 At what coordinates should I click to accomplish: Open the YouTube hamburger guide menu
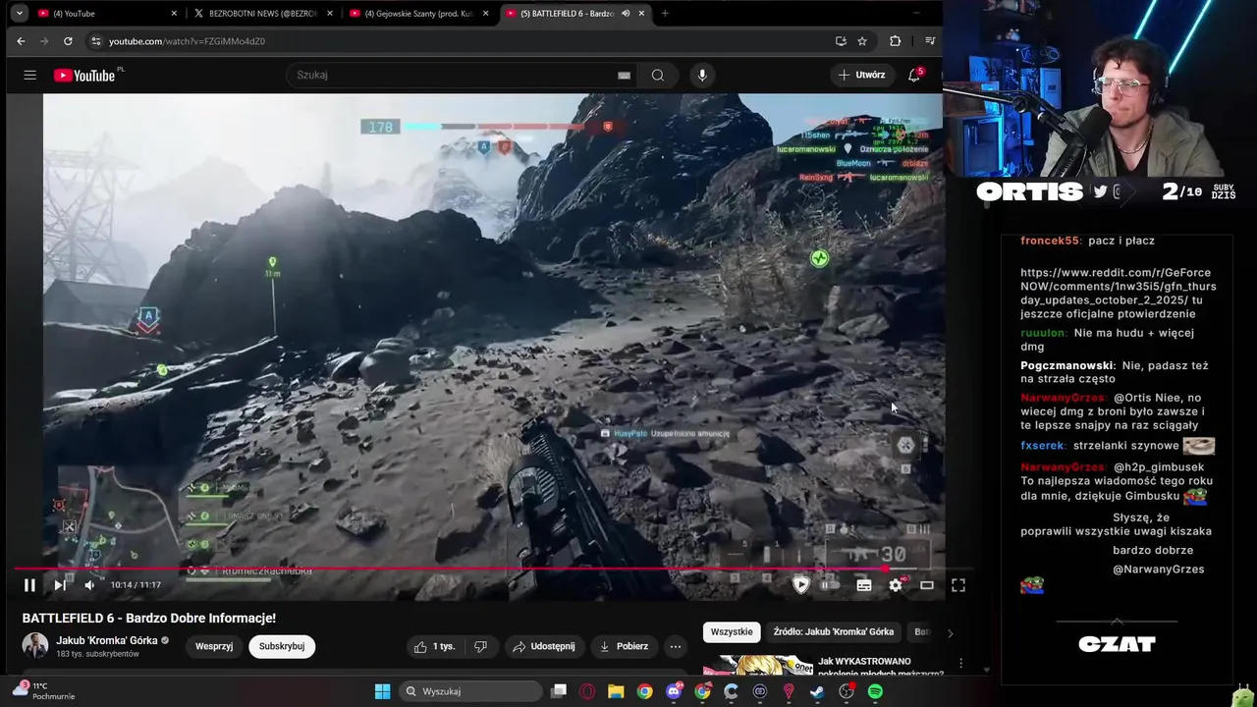click(30, 75)
